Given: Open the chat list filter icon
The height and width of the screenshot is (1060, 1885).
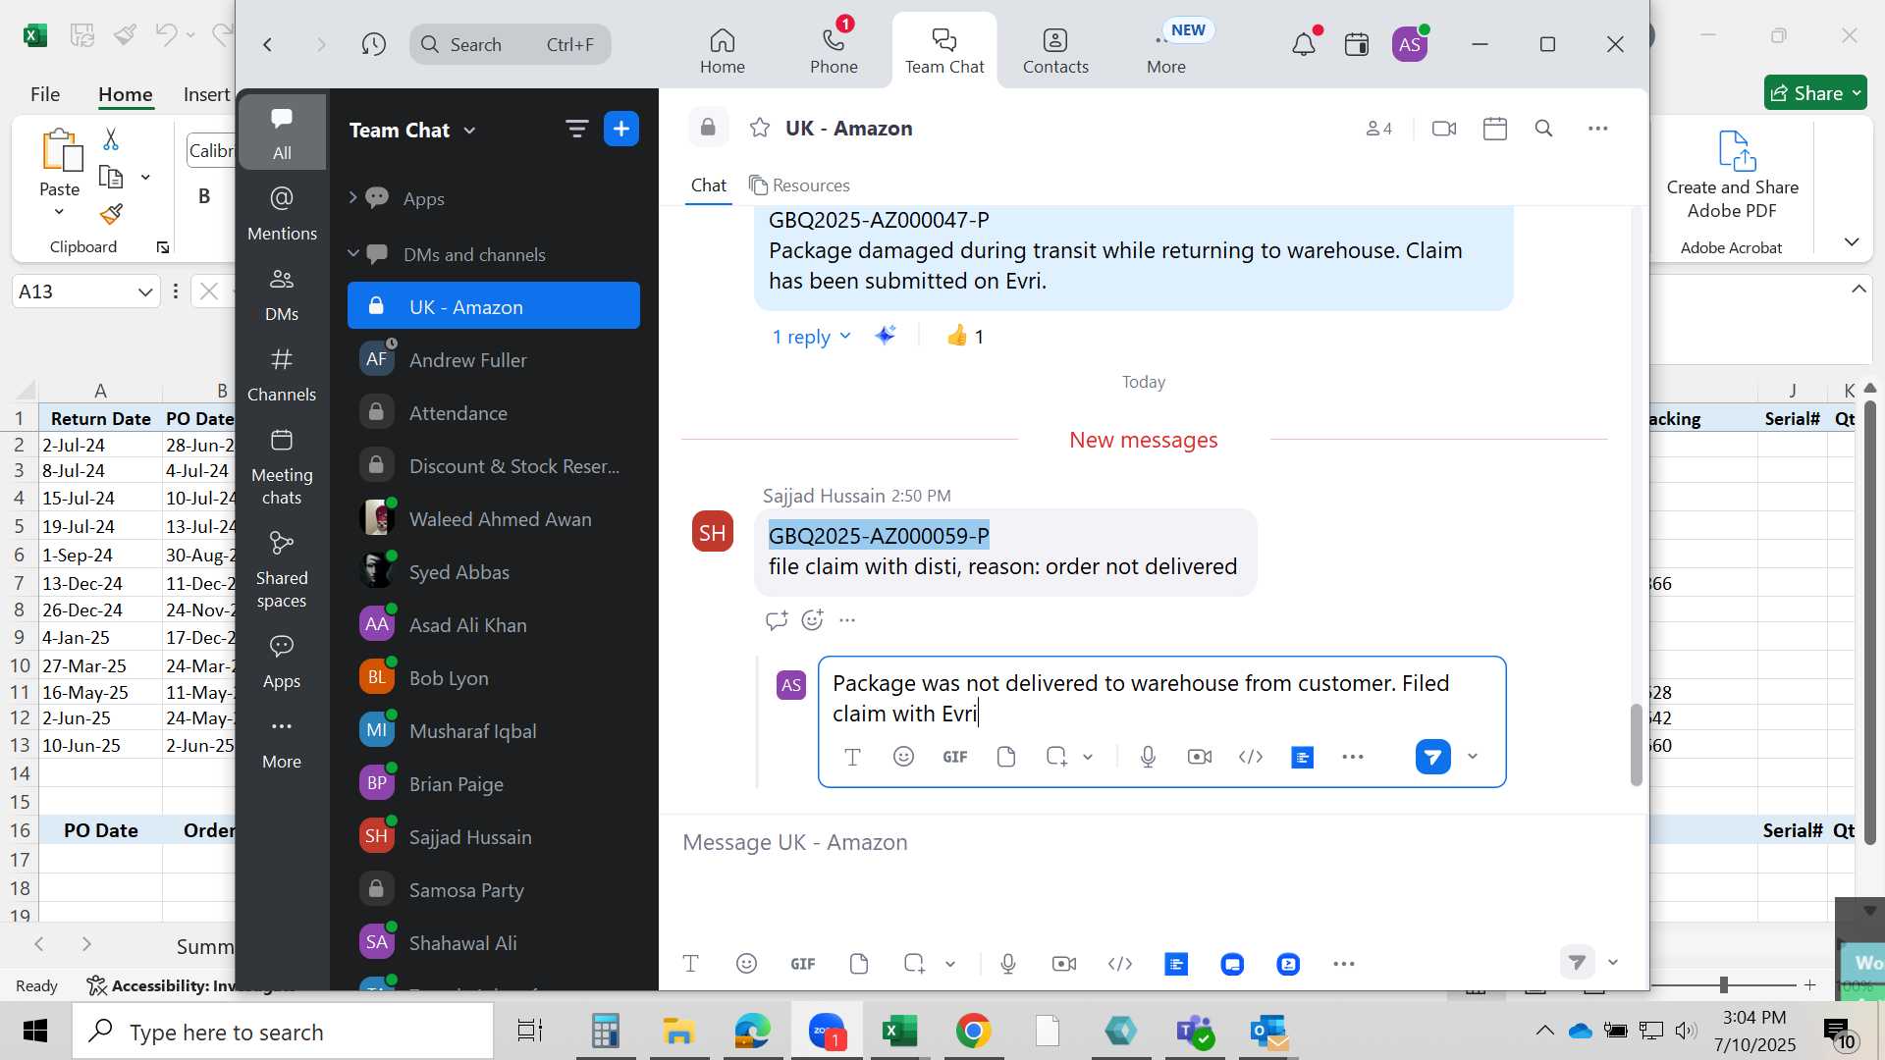Looking at the screenshot, I should tap(576, 130).
